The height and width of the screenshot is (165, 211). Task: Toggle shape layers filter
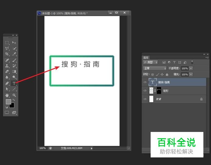click(x=180, y=62)
